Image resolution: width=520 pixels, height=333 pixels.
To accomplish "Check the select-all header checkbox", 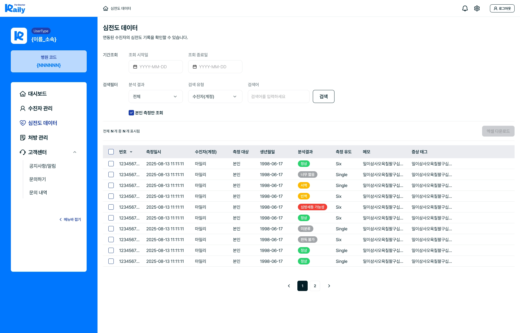I will pos(111,152).
